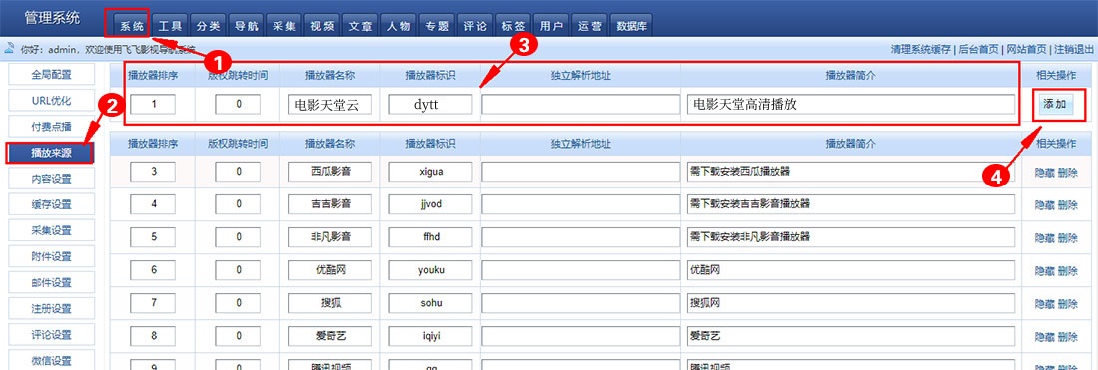The width and height of the screenshot is (1098, 370).
Task: Hide the 非凡影音 player
Action: (1044, 237)
